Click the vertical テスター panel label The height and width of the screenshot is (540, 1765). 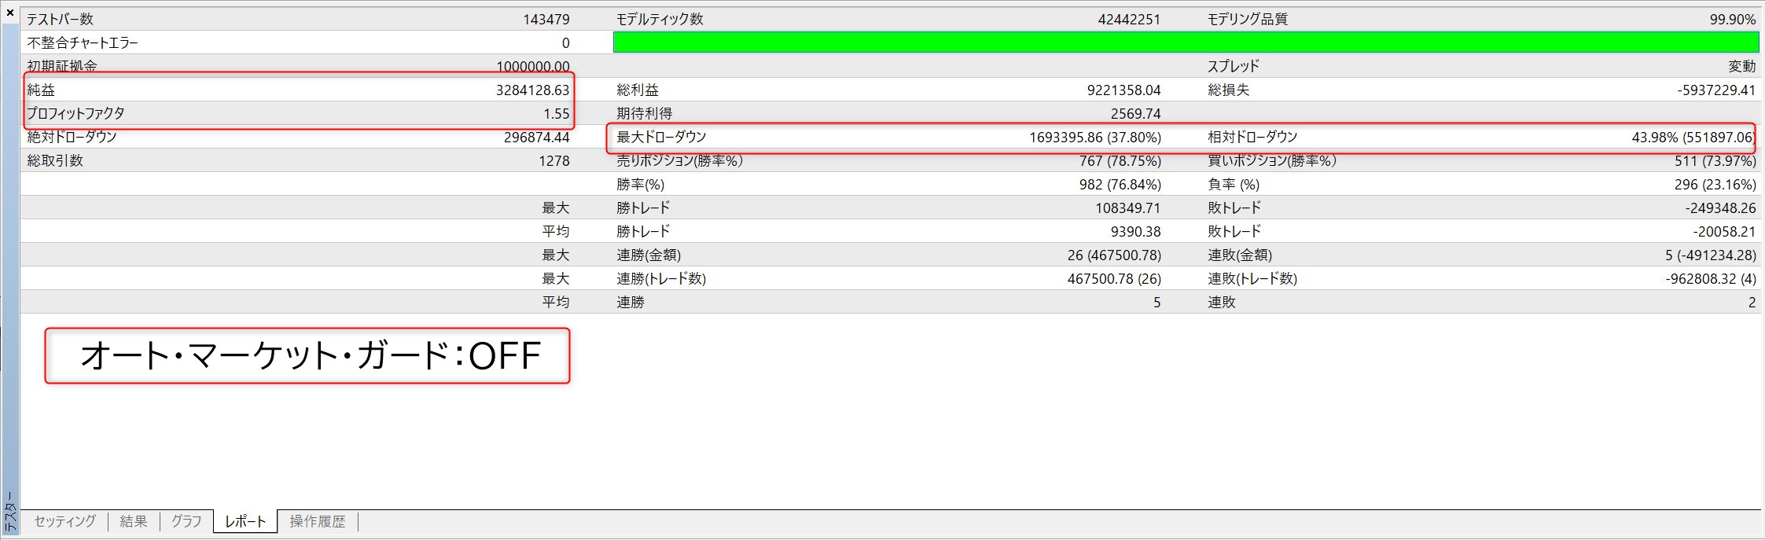point(10,511)
